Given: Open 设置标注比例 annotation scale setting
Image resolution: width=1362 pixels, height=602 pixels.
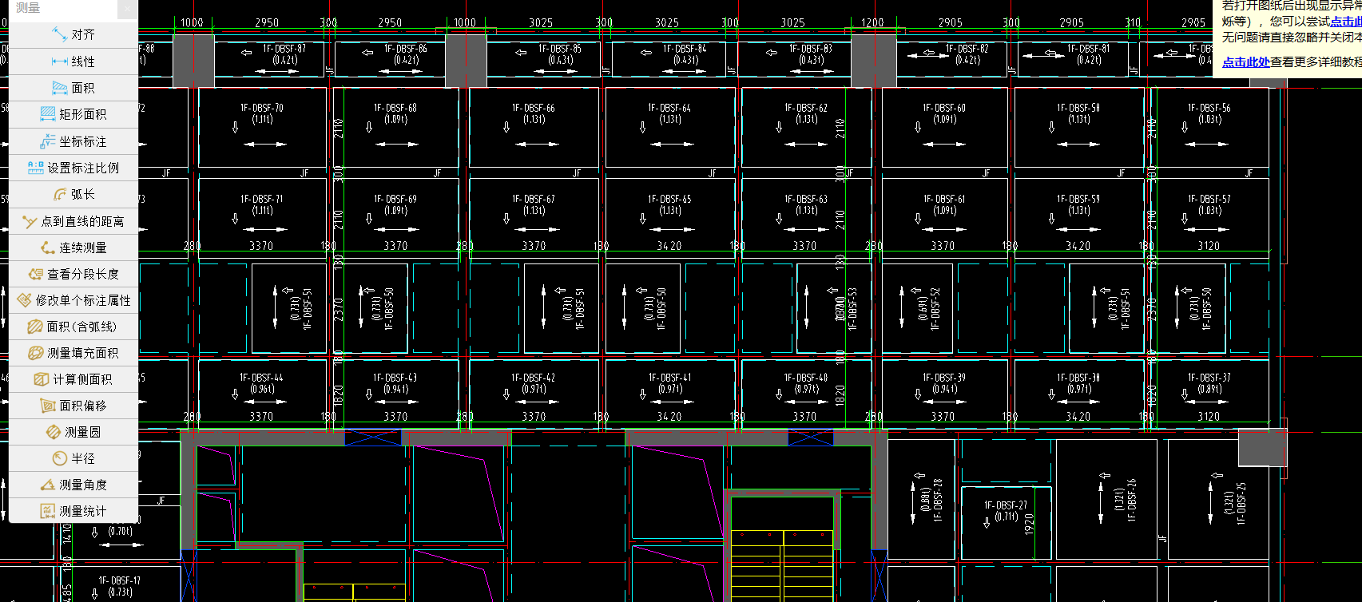Looking at the screenshot, I should 73,168.
